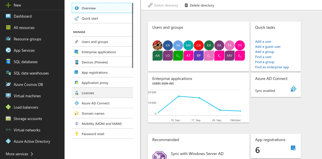Click the Azure Active Directory sidebar icon
The image size is (322, 159).
[x=8, y=141]
